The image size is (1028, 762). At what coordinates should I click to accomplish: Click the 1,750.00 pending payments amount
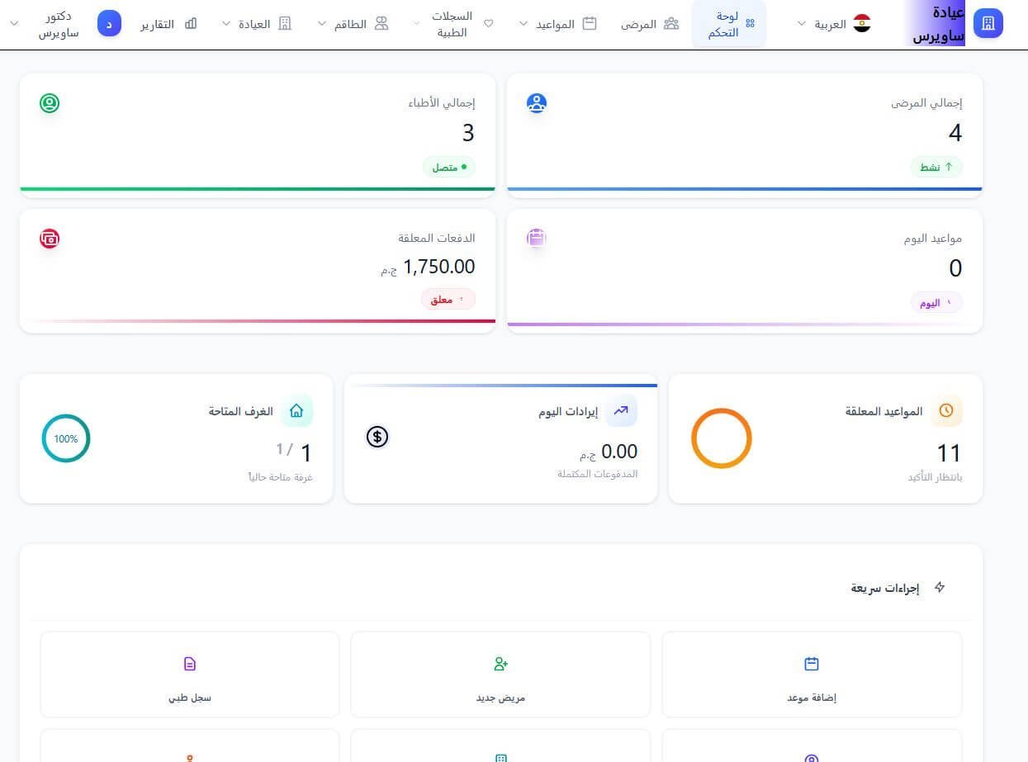pyautogui.click(x=438, y=266)
